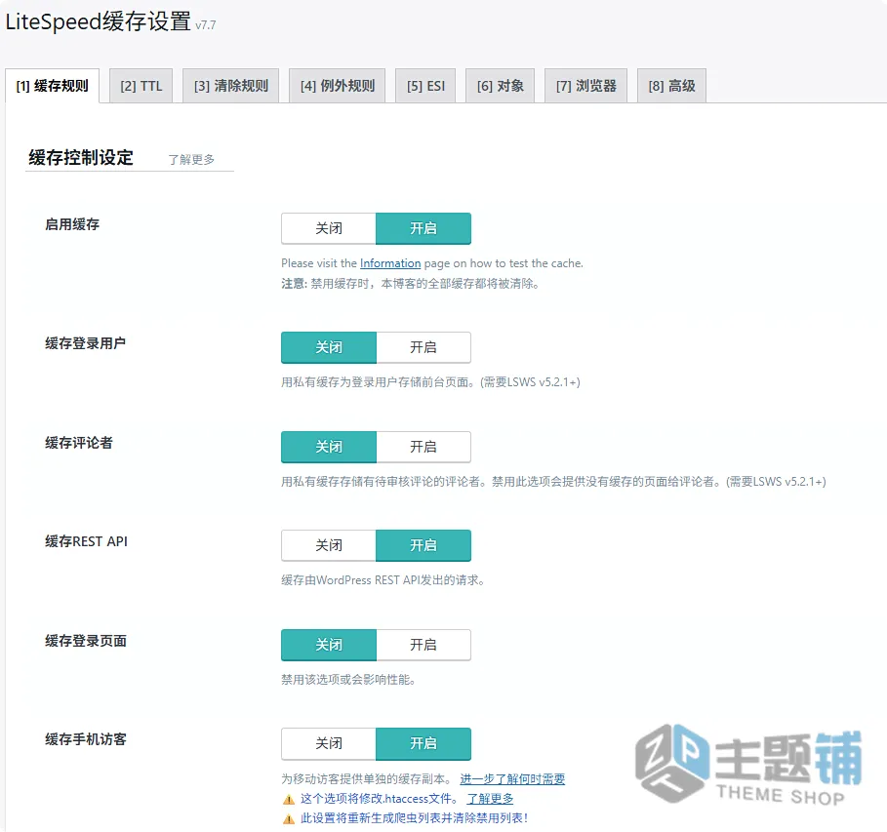Image resolution: width=887 pixels, height=832 pixels.
Task: Enable 缓存评论者 with 开启
Action: tap(423, 447)
